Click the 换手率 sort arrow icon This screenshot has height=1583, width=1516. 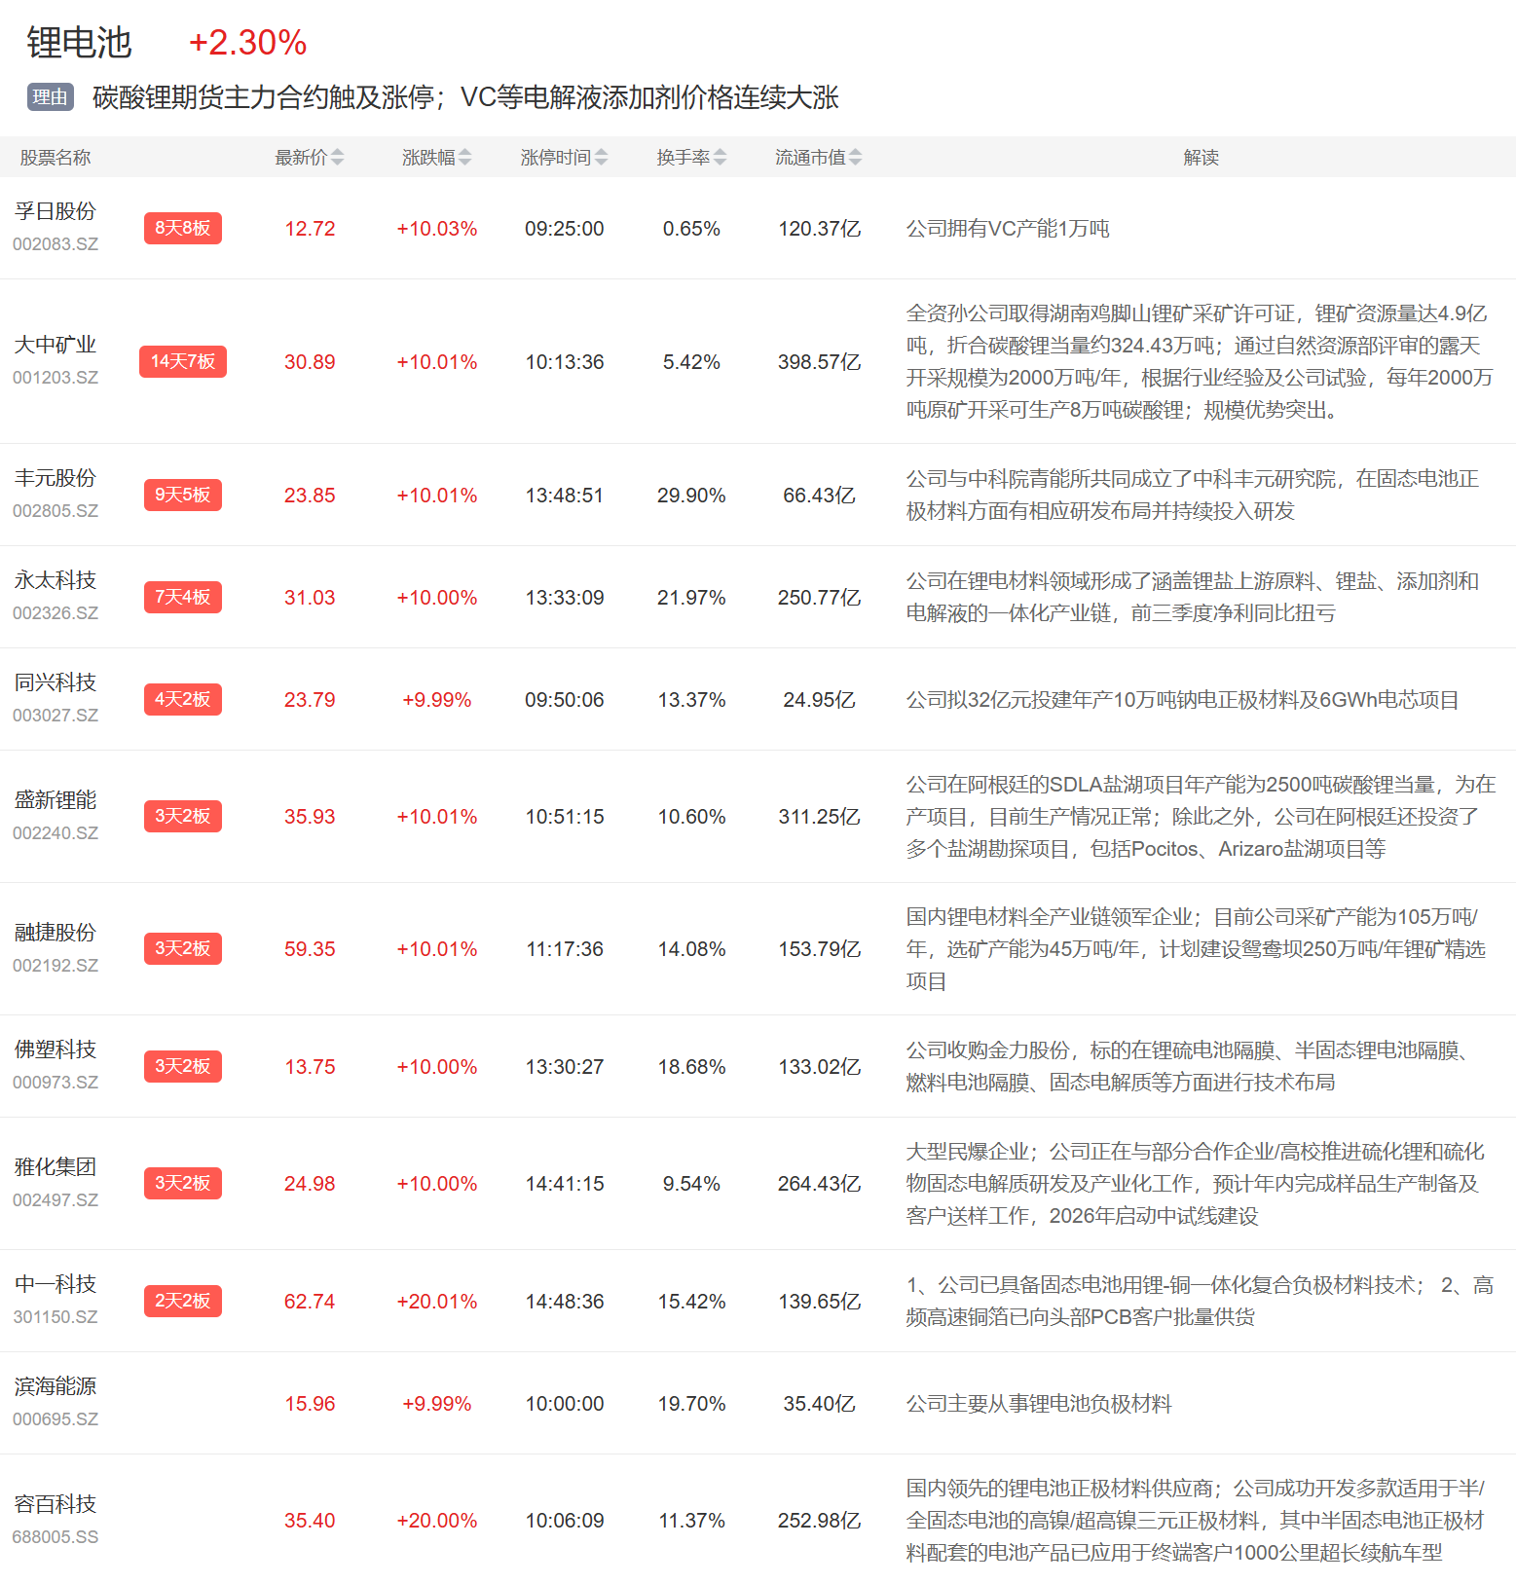tap(720, 157)
